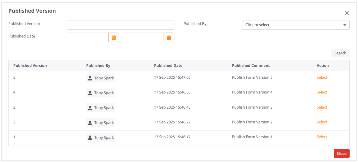
Task: Click the Published Version text field
Action: pos(120,25)
